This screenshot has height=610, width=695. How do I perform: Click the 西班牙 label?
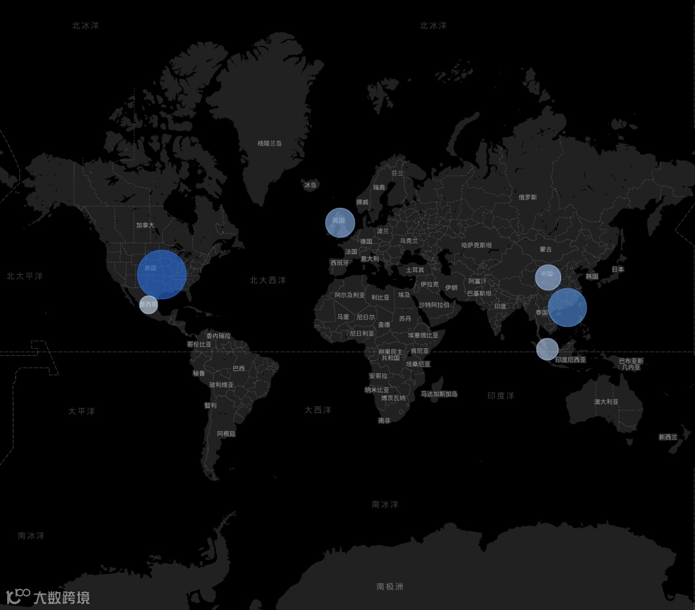[x=340, y=263]
